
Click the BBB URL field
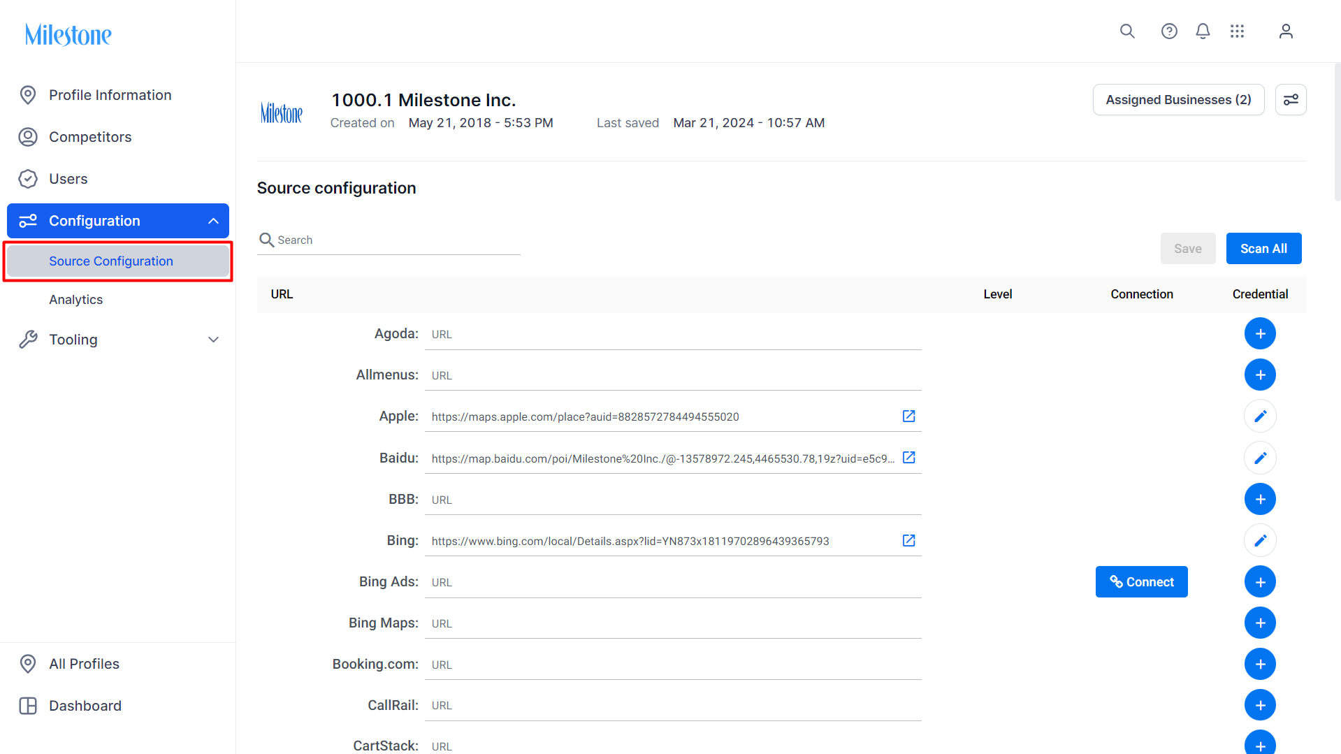(673, 500)
